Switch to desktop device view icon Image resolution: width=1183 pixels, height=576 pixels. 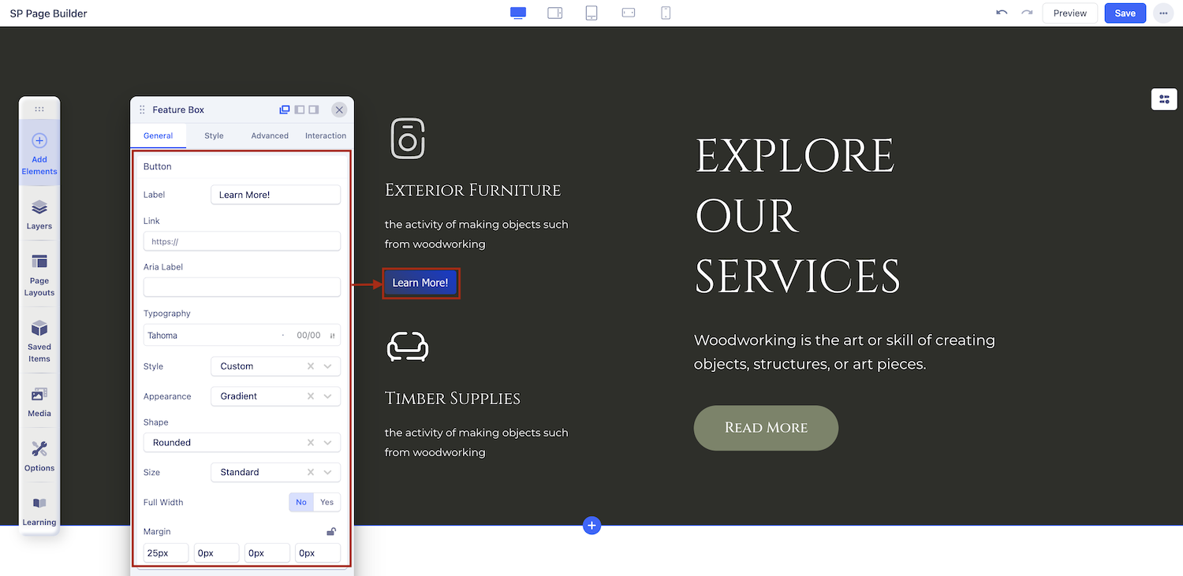tap(518, 13)
